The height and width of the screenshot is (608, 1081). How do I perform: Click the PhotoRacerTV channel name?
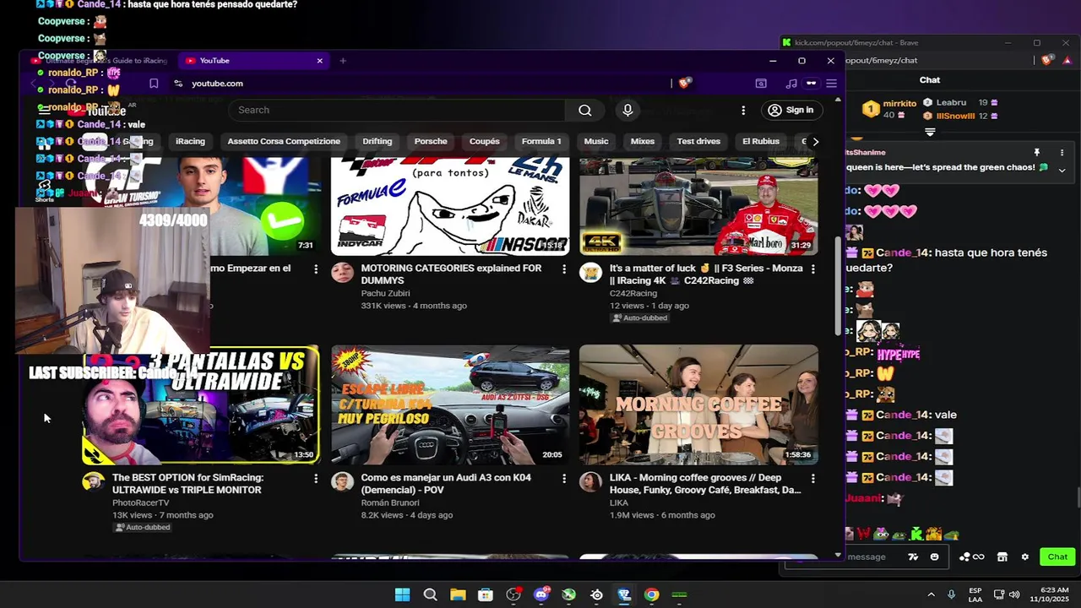pos(141,502)
